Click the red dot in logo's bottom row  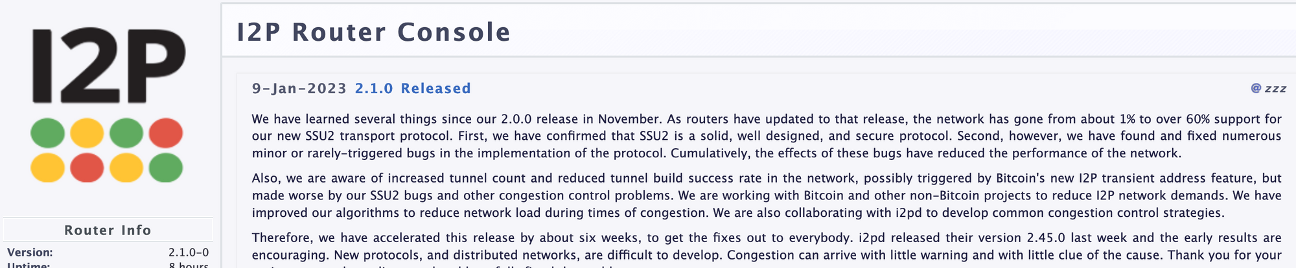[87, 168]
